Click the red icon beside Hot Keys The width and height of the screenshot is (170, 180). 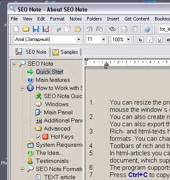45,136
